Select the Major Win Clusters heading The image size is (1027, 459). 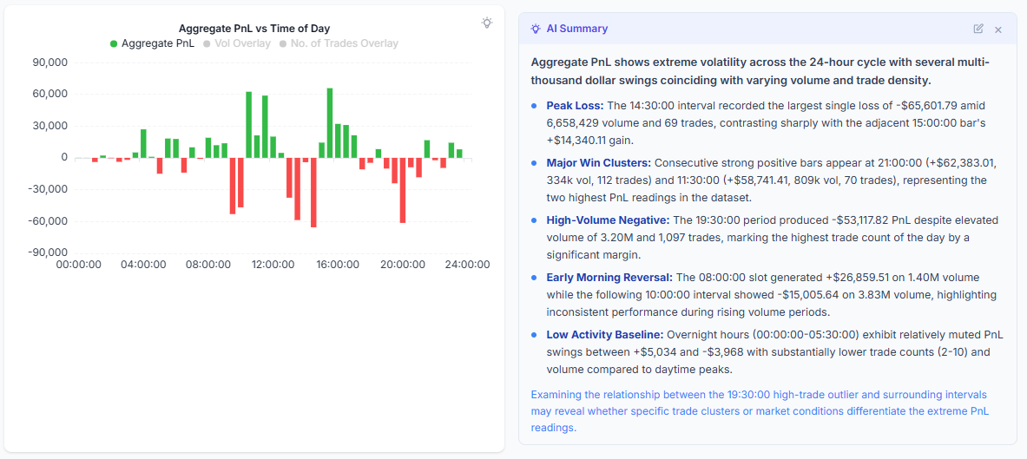[598, 162]
